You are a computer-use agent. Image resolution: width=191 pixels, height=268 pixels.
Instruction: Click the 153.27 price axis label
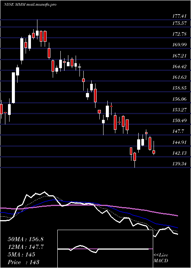pyautogui.click(x=179, y=110)
